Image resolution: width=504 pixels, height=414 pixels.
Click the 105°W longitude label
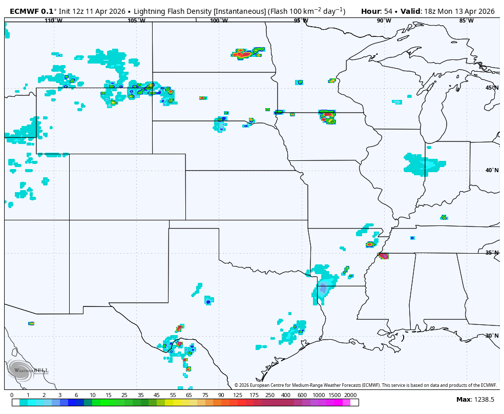(136, 20)
